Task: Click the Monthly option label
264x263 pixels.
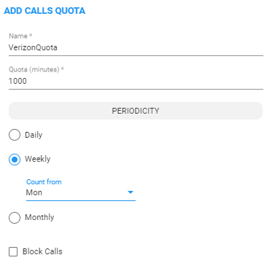Action: [39, 217]
